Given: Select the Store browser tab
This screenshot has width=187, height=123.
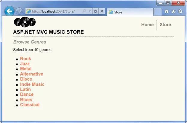Looking at the screenshot, I should 130,12.
